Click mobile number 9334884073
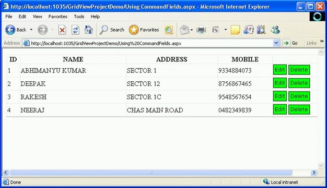Screen dimensions: 327x188 [235, 70]
